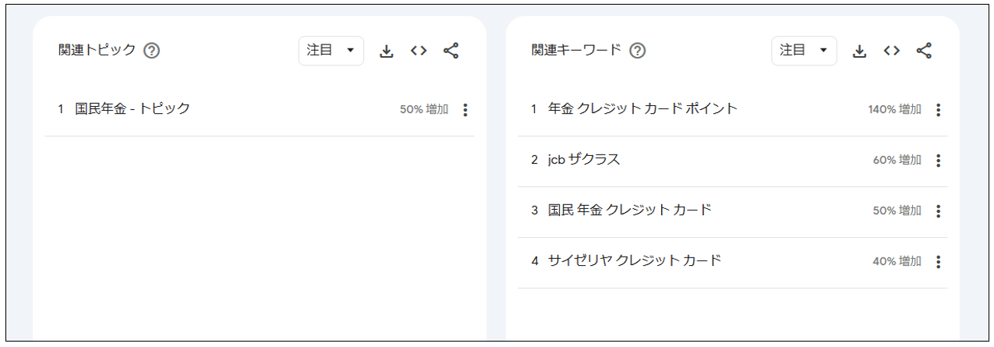This screenshot has height=347, width=994.
Task: Open more options for 年金 クレジット カード ポイント
Action: [x=938, y=110]
